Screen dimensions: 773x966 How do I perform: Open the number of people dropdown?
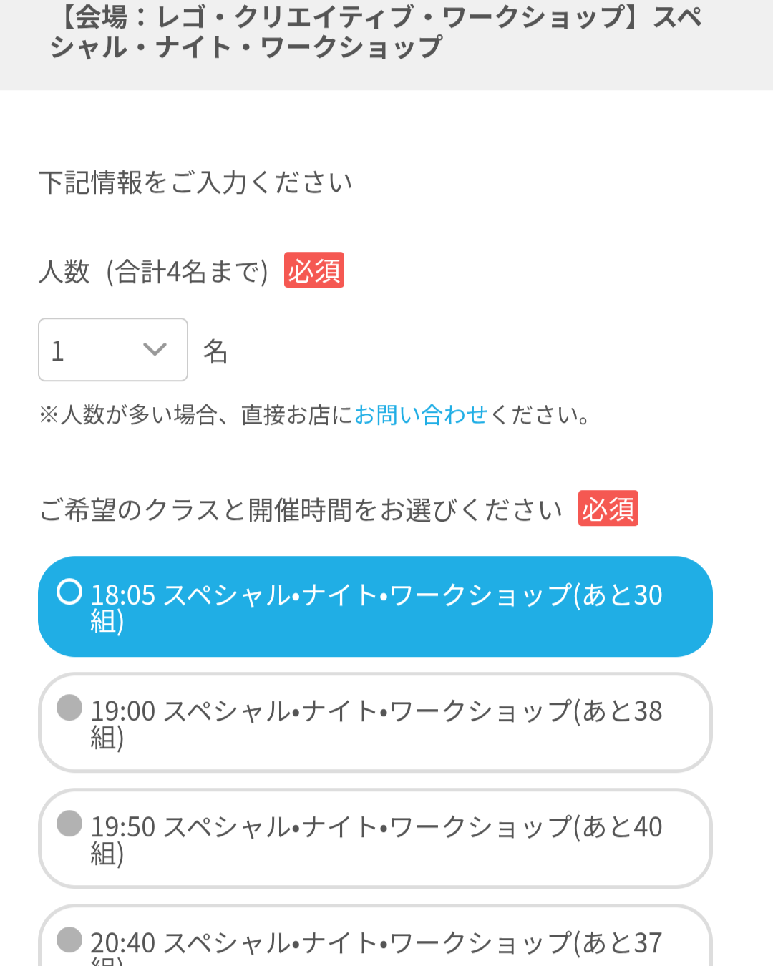point(112,350)
